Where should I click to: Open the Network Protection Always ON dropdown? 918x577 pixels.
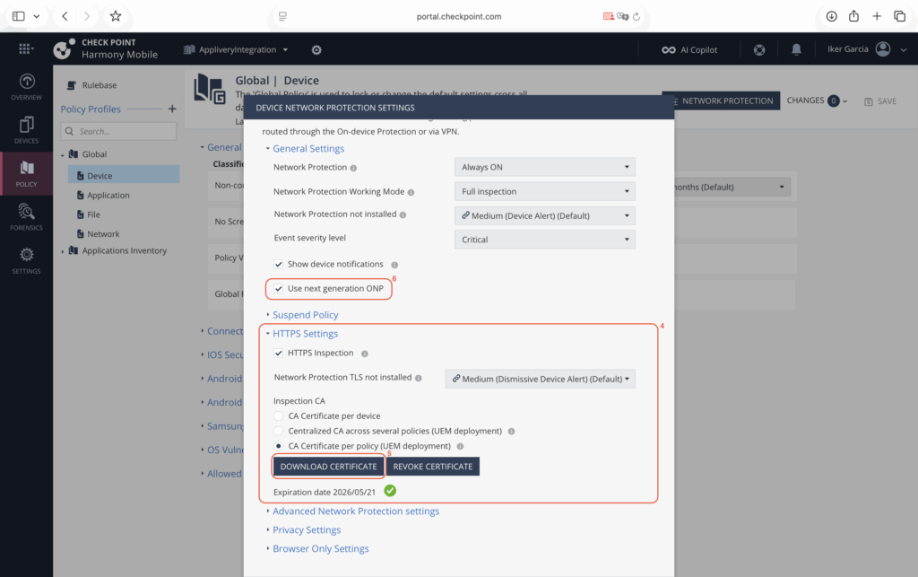(544, 166)
